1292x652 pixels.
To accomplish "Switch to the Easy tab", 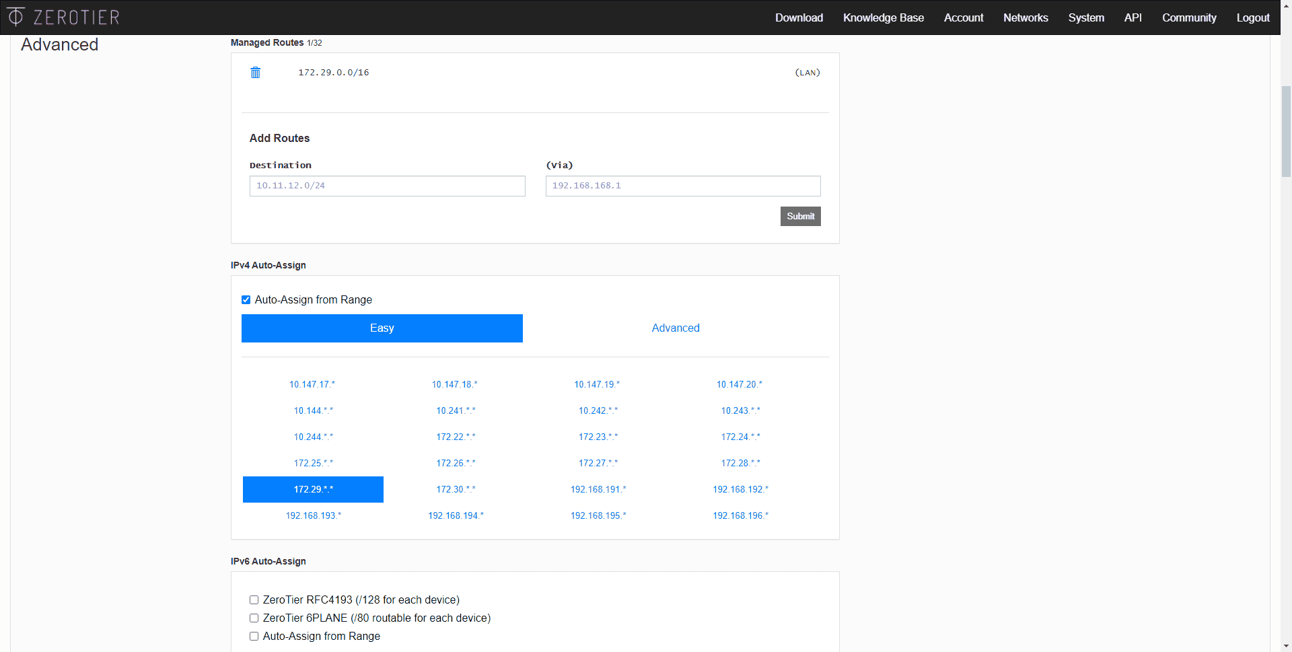I will (382, 328).
